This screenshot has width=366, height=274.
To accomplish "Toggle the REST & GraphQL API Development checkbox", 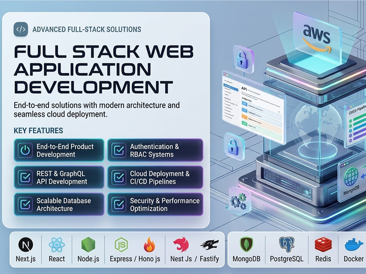I will [25, 177].
